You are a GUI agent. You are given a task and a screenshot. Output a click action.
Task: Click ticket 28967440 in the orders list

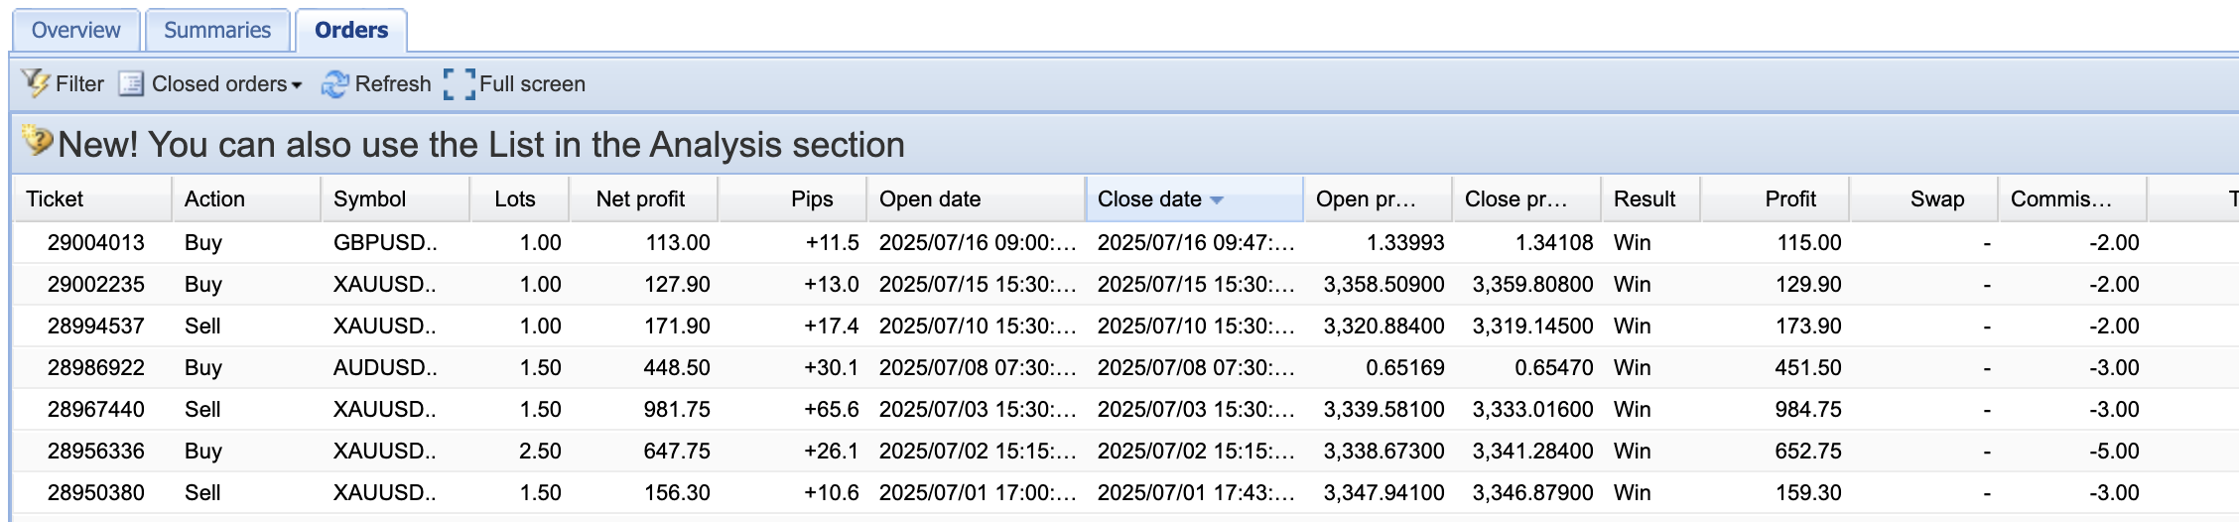pos(96,409)
